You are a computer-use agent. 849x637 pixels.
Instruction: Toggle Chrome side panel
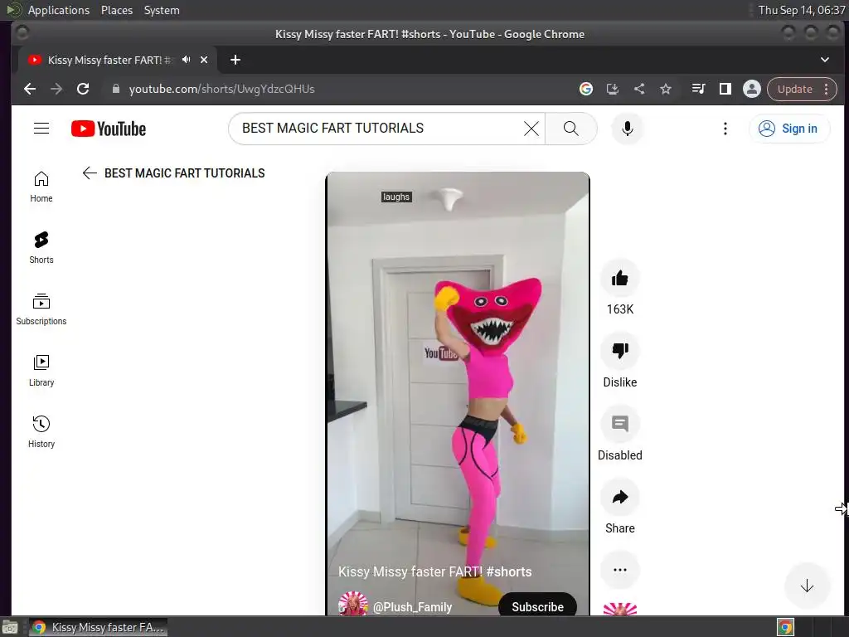[725, 89]
